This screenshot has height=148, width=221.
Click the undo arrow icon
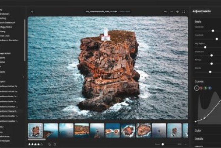coord(165,12)
